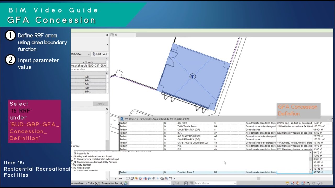The image size is (335, 188).
Task: Close the Project Browser panel
Action: tap(107, 109)
